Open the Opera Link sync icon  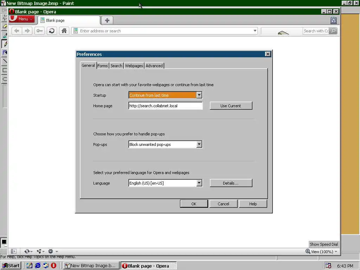[27, 251]
